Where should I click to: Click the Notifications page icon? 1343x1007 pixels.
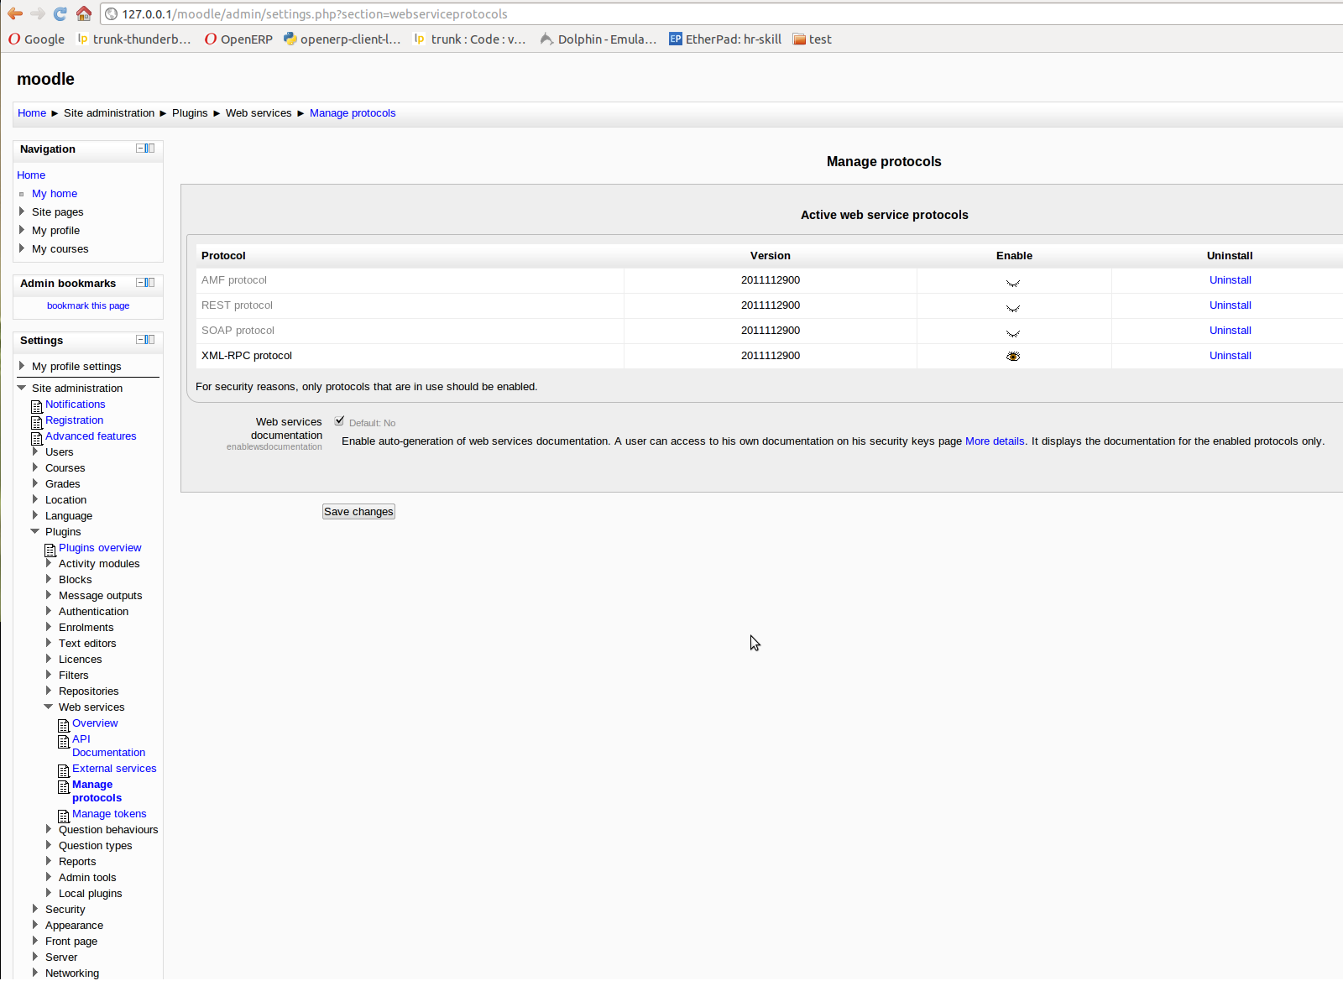(36, 406)
